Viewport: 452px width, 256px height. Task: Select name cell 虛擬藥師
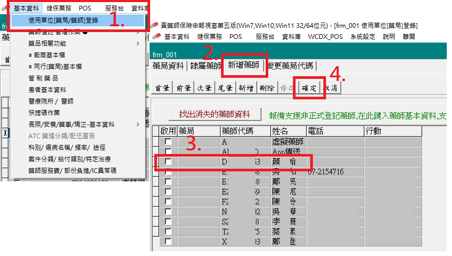(x=289, y=141)
